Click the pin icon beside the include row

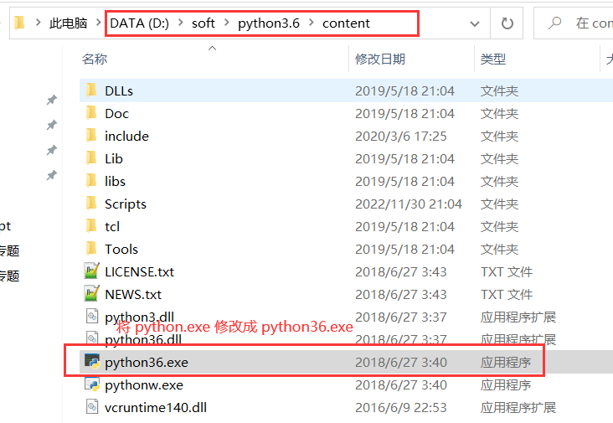coord(52,150)
